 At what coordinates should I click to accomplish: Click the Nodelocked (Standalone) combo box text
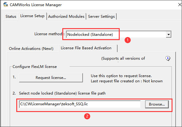click(x=90, y=35)
